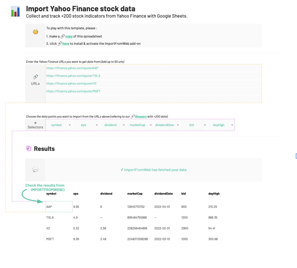The image size is (297, 268).
Task: Click the colorful bar chart spreadsheet logo
Action: pos(15,11)
